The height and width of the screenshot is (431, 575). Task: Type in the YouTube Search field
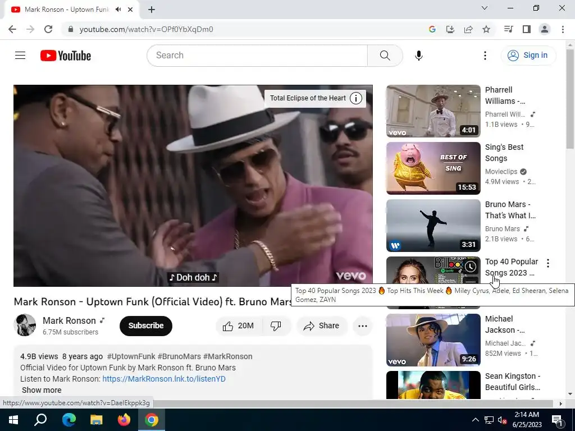click(x=257, y=56)
